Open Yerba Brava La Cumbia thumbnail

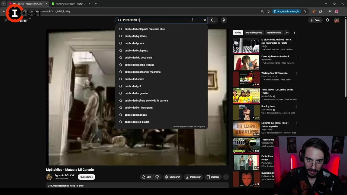pyautogui.click(x=246, y=96)
